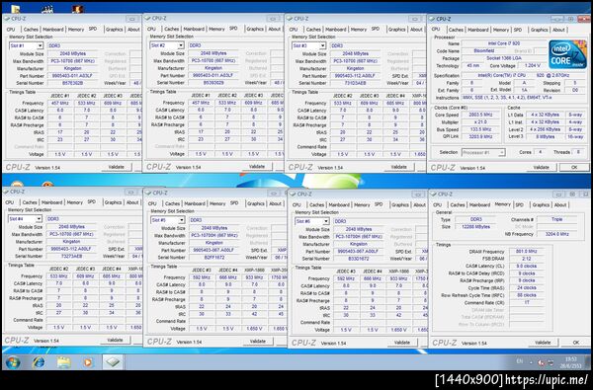Click the processor name 'Intel Core i7 920'
This screenshot has width=593, height=390.
504,43
